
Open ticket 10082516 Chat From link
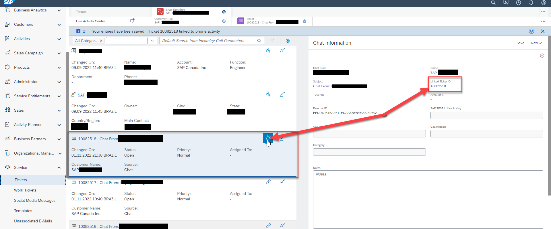(x=98, y=226)
